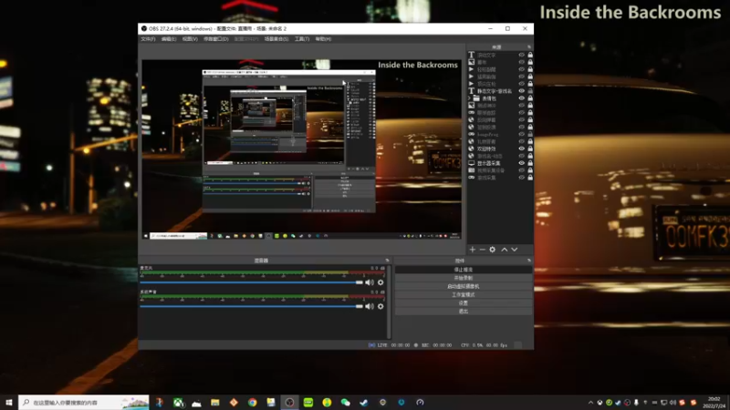Lock icon for the 表情包 group
The image size is (730, 410).
(x=530, y=98)
